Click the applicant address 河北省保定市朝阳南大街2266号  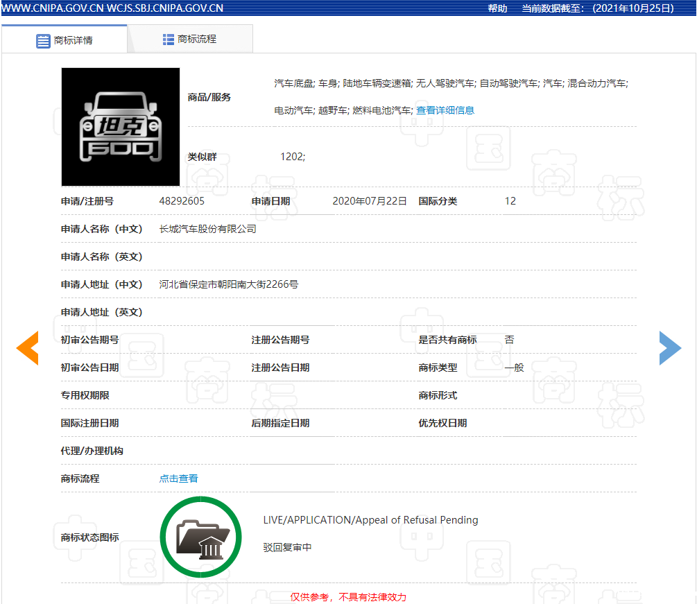click(228, 284)
